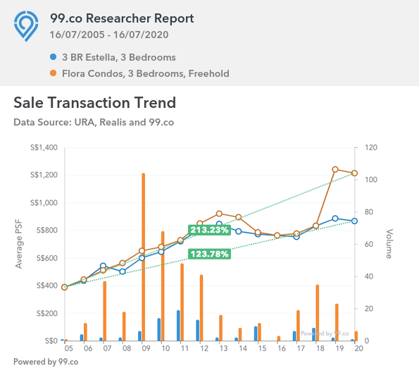Click the x-axis year label 20
Screen dimensions: 419x378
[359, 348]
